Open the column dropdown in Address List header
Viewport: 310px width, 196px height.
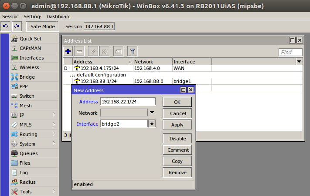299,62
